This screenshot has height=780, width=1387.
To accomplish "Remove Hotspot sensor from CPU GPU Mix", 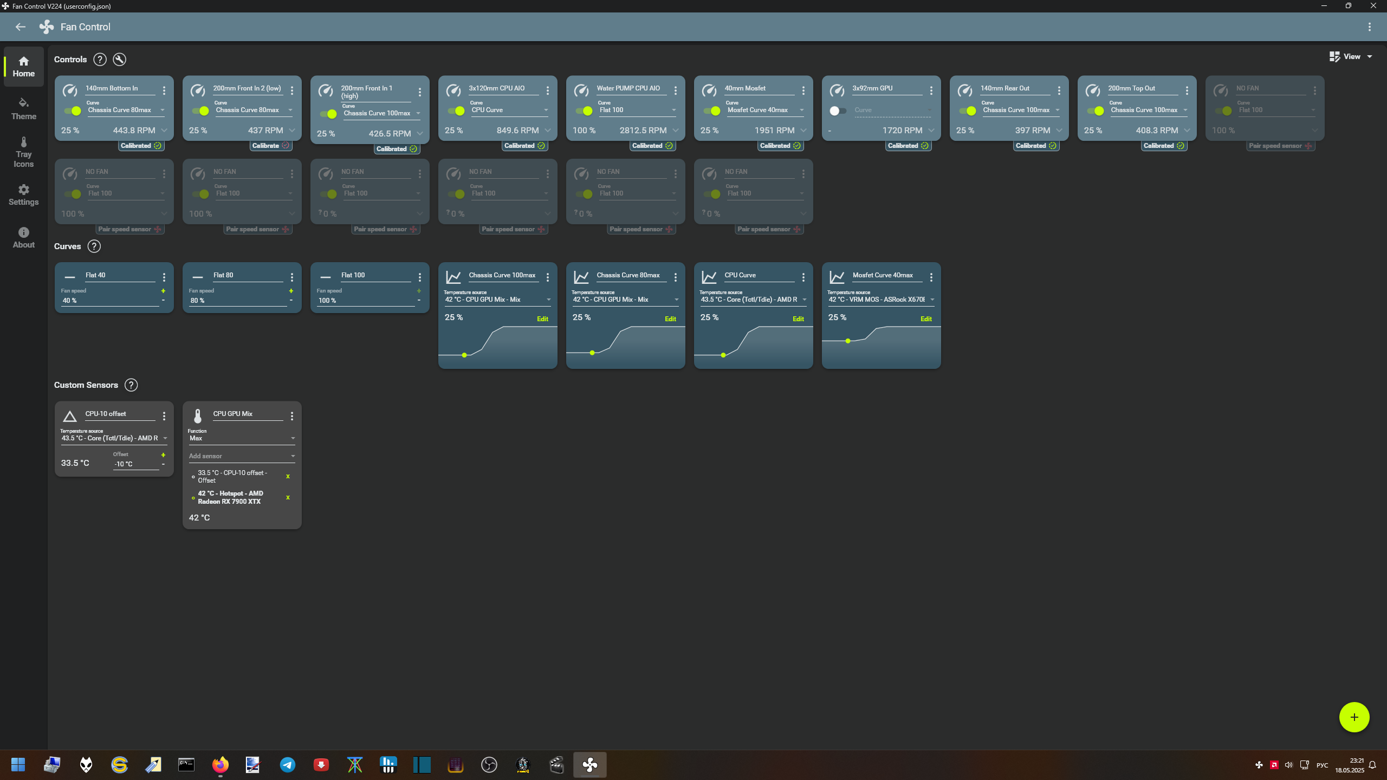I will click(x=288, y=497).
